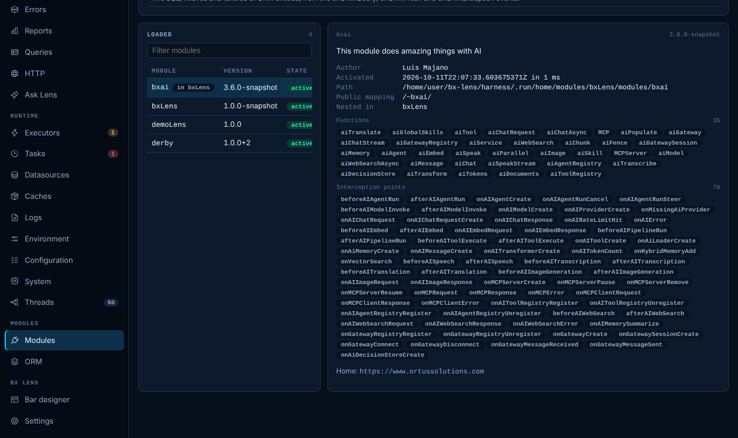The width and height of the screenshot is (738, 438).
Task: Click the aiTranslate function tag
Action: point(361,133)
